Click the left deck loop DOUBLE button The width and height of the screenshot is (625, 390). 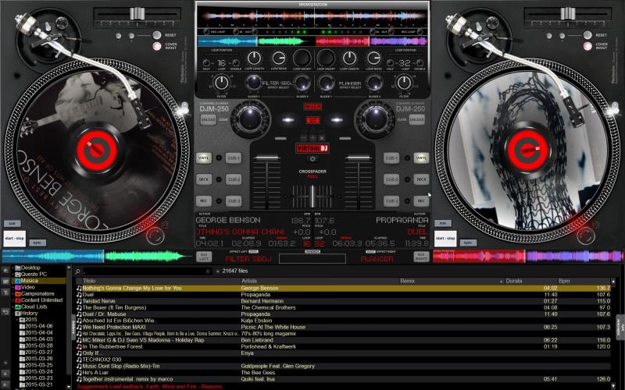(236, 63)
